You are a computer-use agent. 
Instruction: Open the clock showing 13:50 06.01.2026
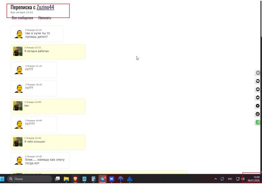click(x=253, y=179)
